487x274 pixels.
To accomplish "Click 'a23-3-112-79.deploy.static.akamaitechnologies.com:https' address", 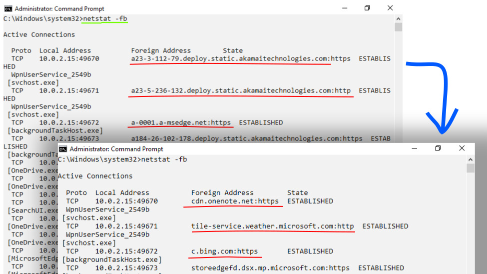I will click(x=241, y=58).
